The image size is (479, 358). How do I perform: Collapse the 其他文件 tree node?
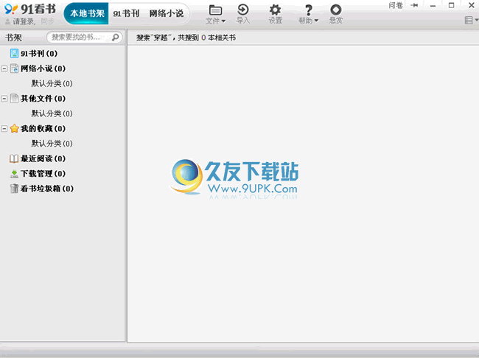pyautogui.click(x=4, y=99)
